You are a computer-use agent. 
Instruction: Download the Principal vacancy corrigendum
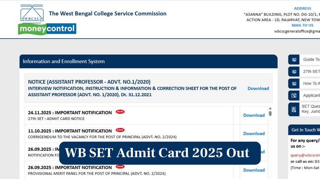254,134
